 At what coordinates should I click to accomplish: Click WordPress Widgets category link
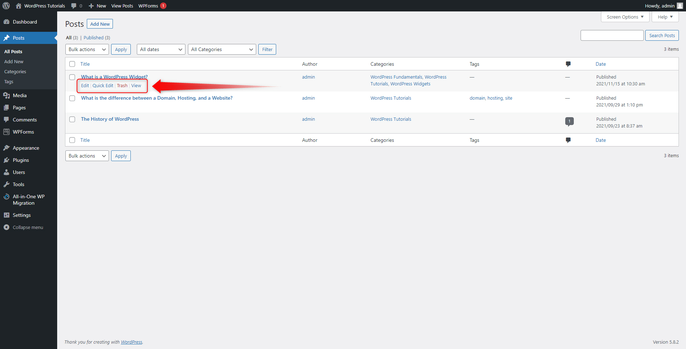coord(410,84)
